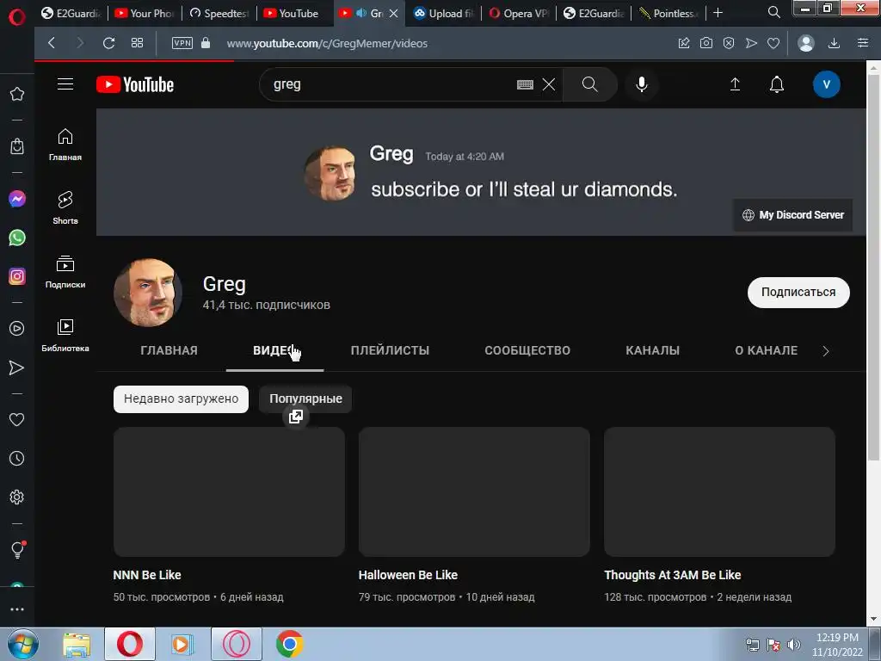Open Opera sidebar WhatsApp icon
The image size is (881, 661).
tap(17, 238)
